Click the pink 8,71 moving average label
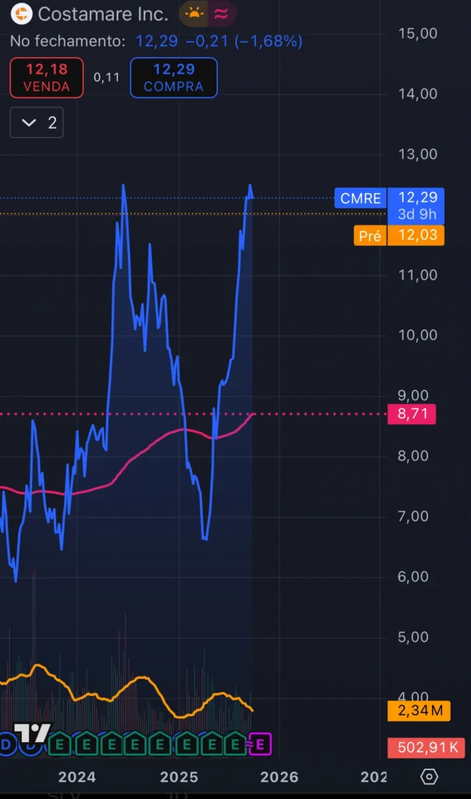471x799 pixels. coord(411,414)
